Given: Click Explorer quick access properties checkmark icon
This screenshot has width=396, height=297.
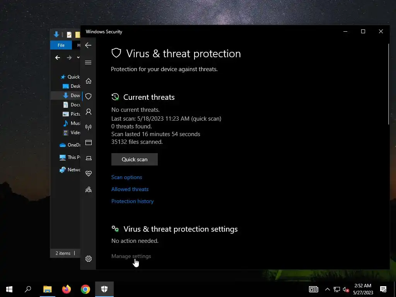Looking at the screenshot, I should click(69, 34).
